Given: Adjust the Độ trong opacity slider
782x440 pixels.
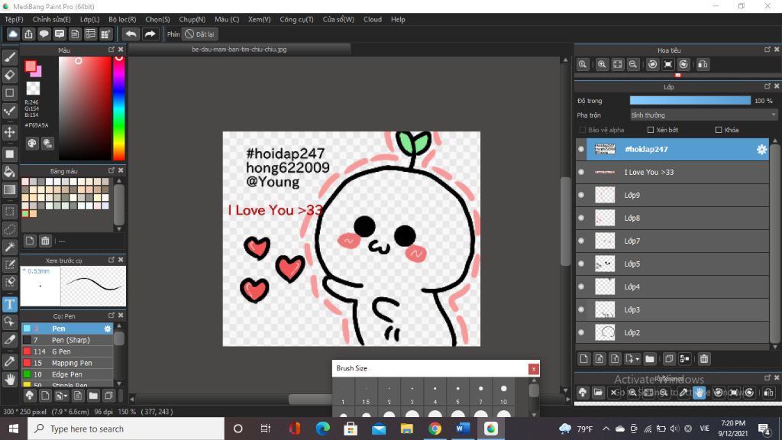Looking at the screenshot, I should tap(690, 101).
